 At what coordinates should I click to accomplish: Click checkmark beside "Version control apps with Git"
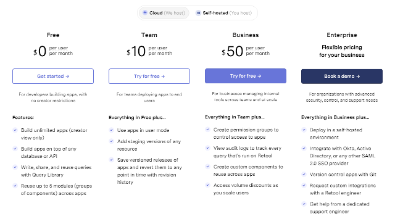pyautogui.click(x=304, y=174)
